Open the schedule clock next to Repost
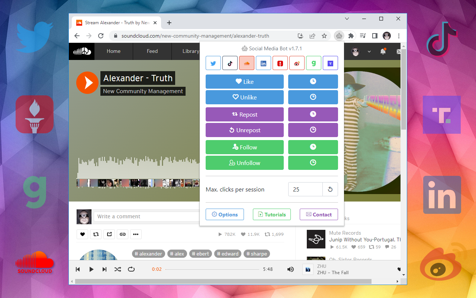 [x=313, y=114]
